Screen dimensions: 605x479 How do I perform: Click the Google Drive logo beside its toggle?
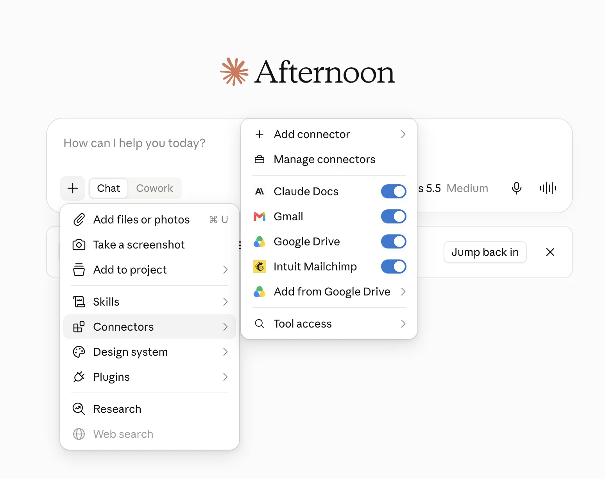click(260, 241)
